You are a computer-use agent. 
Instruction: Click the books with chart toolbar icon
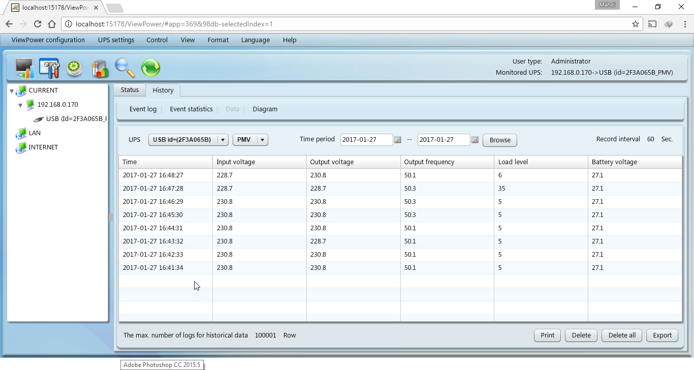100,68
